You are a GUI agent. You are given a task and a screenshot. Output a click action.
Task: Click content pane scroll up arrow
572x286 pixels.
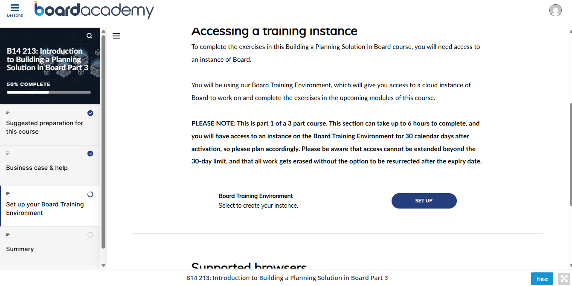tap(570, 31)
